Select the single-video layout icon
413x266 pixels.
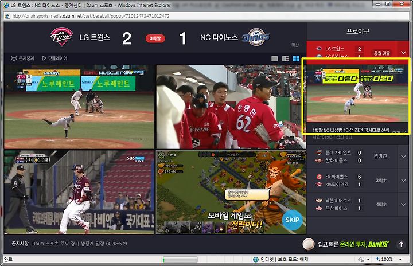click(274, 58)
